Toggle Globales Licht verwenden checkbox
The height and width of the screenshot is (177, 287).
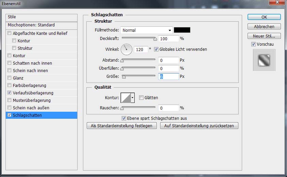[x=156, y=49]
